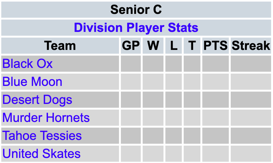273x163 pixels.
Task: Click the Senior C division title
Action: click(136, 10)
